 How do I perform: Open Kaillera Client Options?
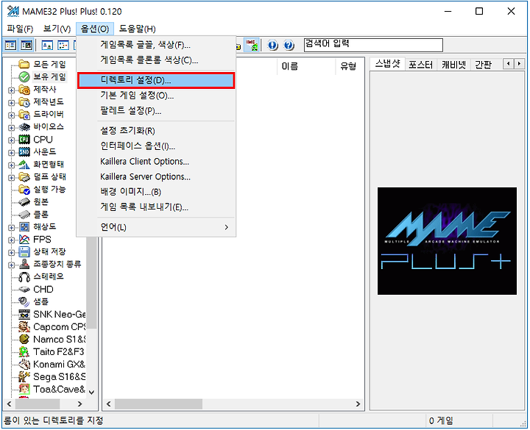[x=156, y=161]
